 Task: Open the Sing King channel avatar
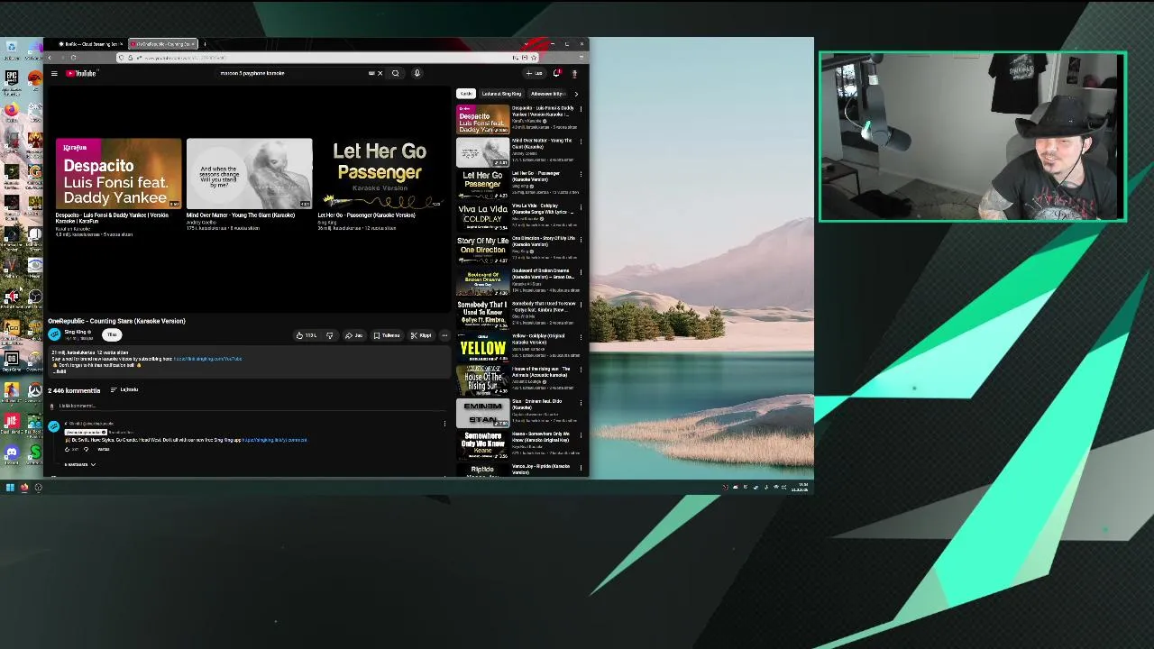click(x=54, y=334)
